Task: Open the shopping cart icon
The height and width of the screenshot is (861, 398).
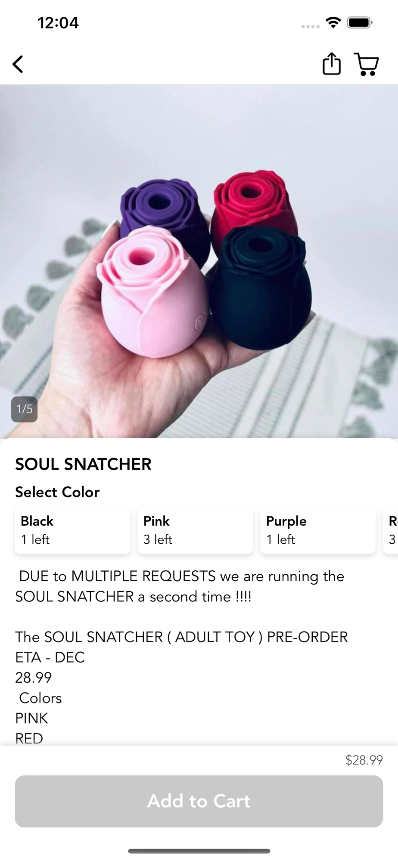Action: (366, 65)
